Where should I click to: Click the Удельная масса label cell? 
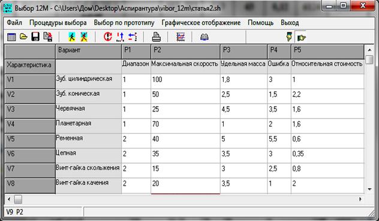click(x=243, y=66)
